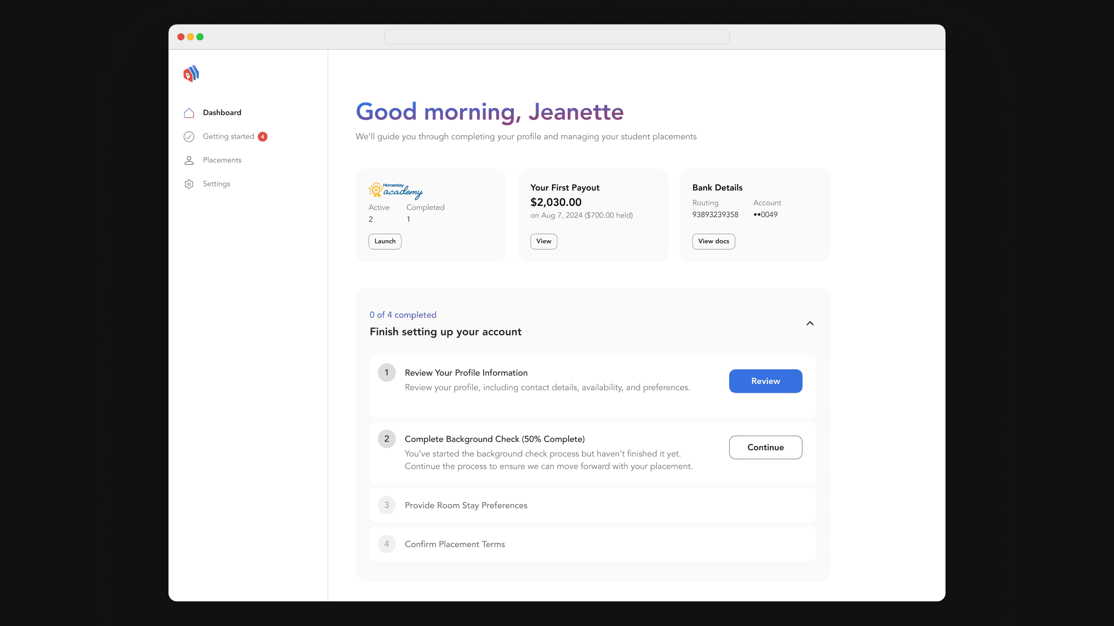Launch Homestay Academy
Viewport: 1114px width, 626px height.
385,241
